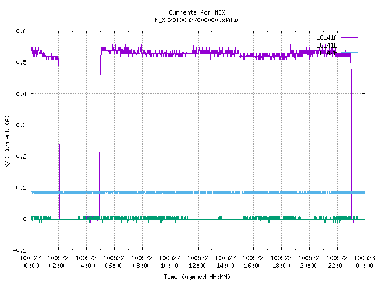Click the x-axis tick label "14:00"
Image resolution: width=376 pixels, height=282 pixels.
tap(225, 266)
